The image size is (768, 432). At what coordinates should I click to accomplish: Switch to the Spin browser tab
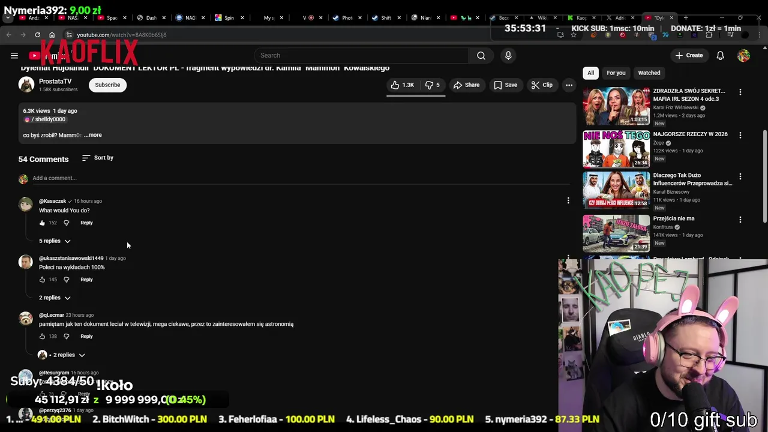230,17
